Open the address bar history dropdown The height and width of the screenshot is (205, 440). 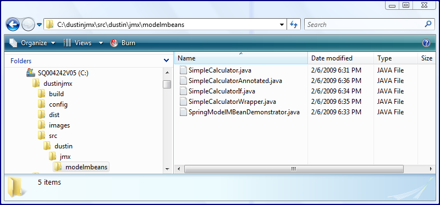pos(282,25)
